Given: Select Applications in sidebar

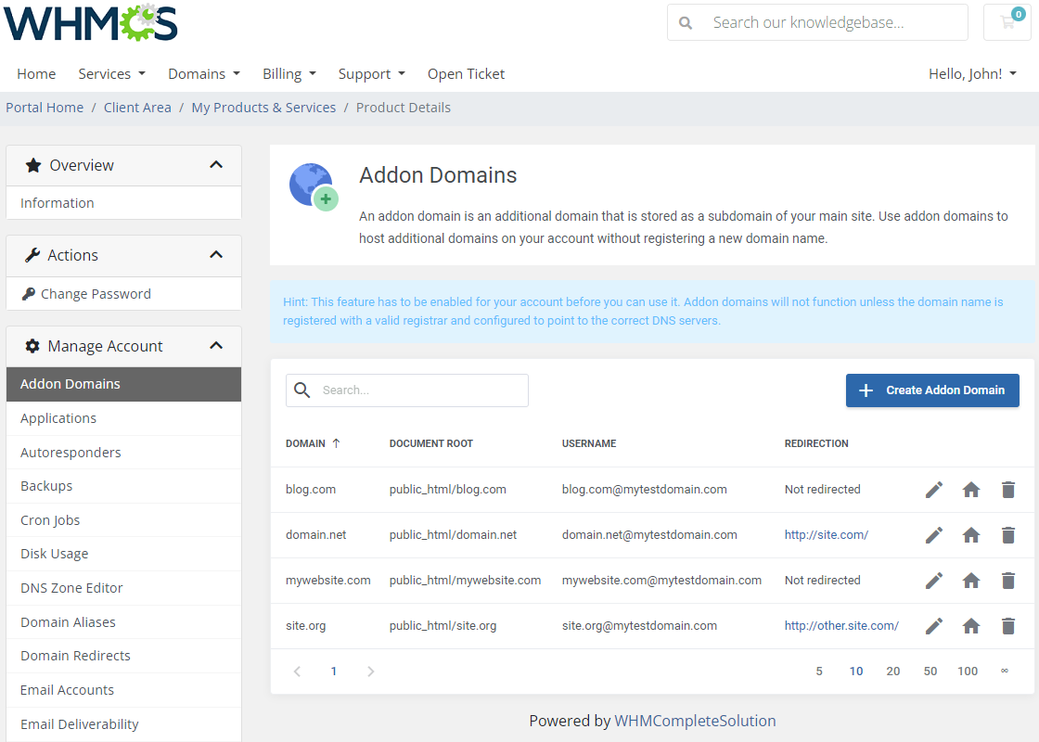Looking at the screenshot, I should pos(124,418).
